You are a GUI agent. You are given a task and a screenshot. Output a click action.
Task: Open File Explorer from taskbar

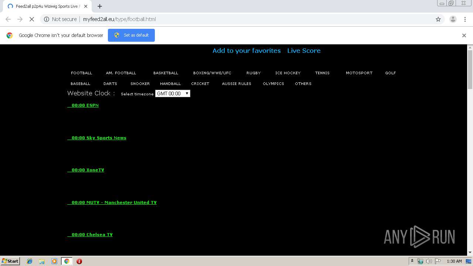(x=42, y=261)
